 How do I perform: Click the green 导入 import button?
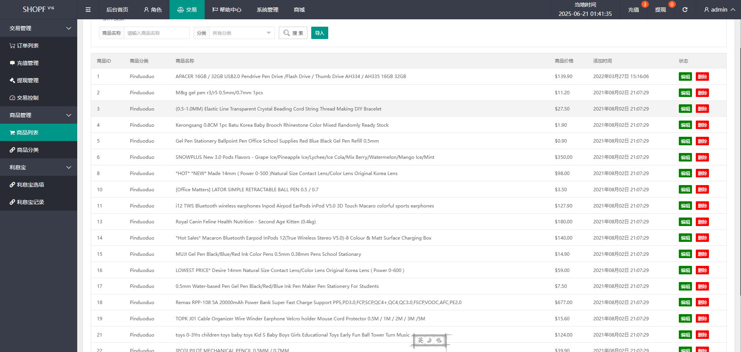pos(319,33)
